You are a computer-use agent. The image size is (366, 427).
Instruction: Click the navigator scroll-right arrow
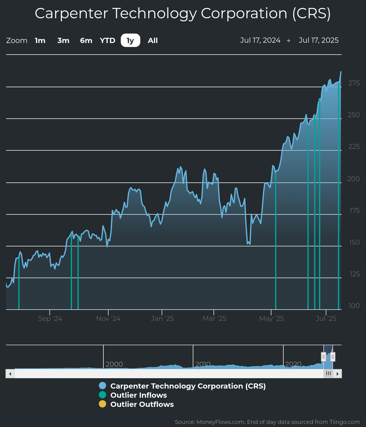coord(337,374)
